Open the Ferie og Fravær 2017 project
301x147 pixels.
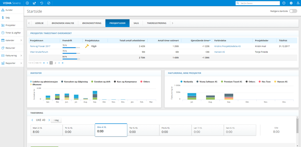40,46
